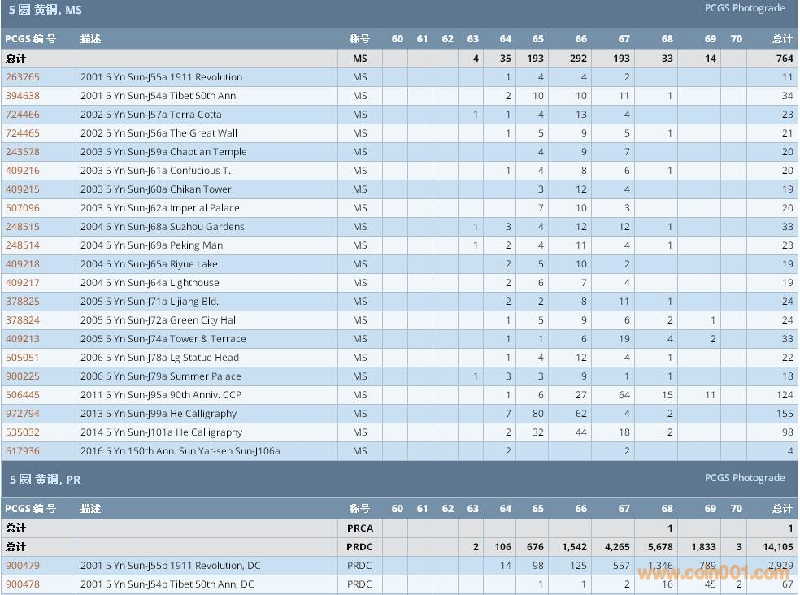The width and height of the screenshot is (800, 595).
Task: Select PCGS number 507096 Imperial Palace
Action: (x=22, y=208)
